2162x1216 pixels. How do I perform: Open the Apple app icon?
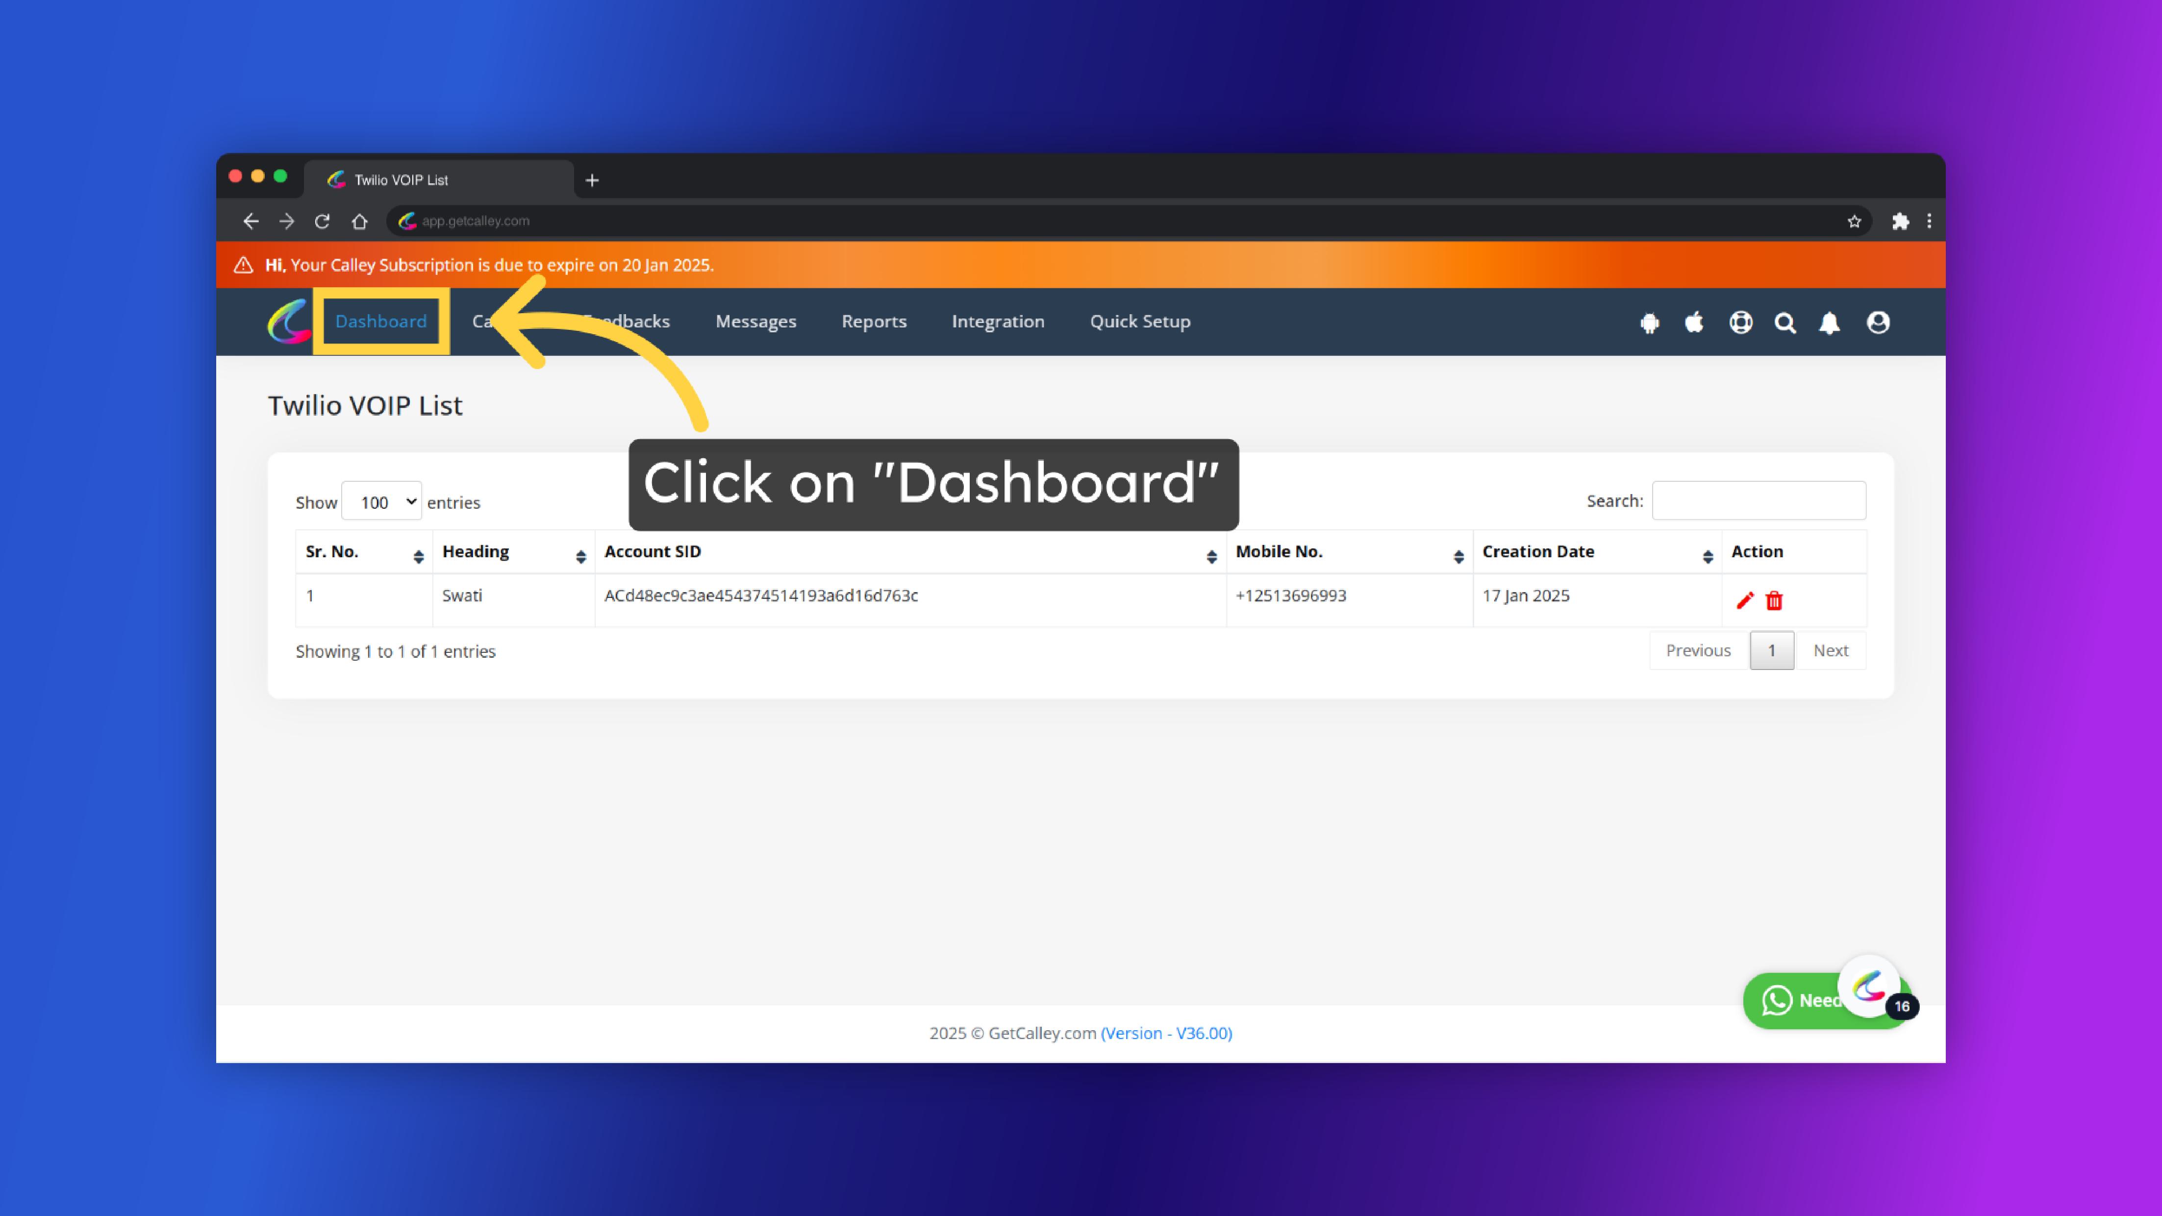tap(1694, 322)
